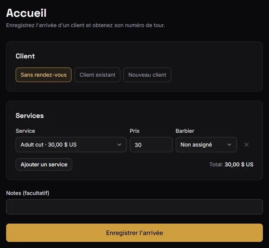Screen dimensions: 269x248
Task: Click the Total 30,00 $ US amount
Action: [x=239, y=164]
